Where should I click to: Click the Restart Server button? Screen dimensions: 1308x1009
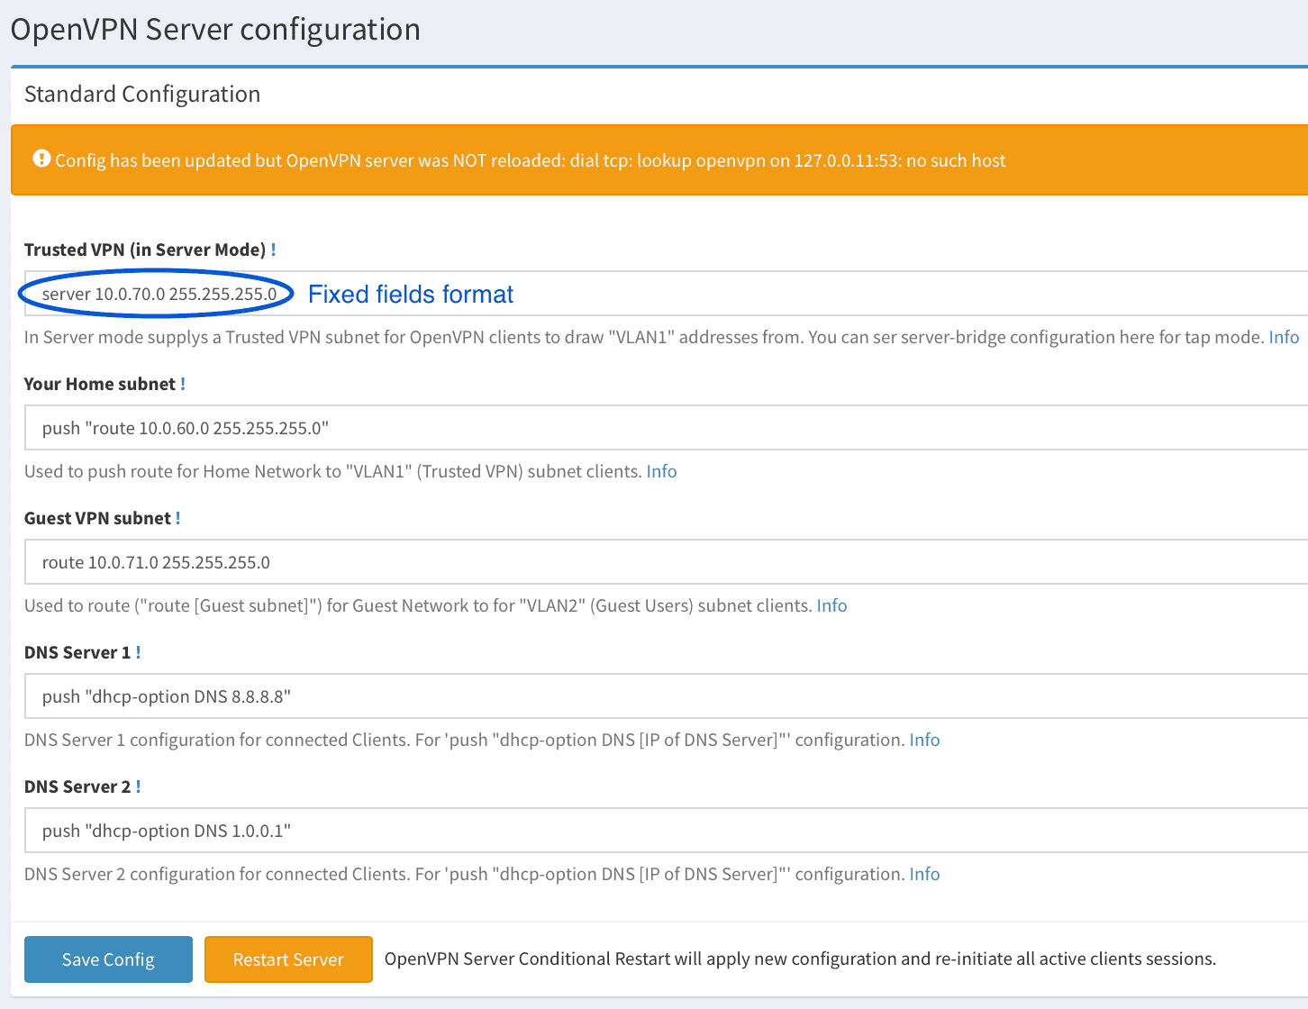pos(288,959)
